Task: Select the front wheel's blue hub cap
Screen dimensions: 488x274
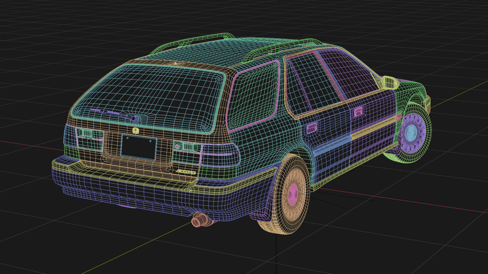Action: (x=411, y=132)
